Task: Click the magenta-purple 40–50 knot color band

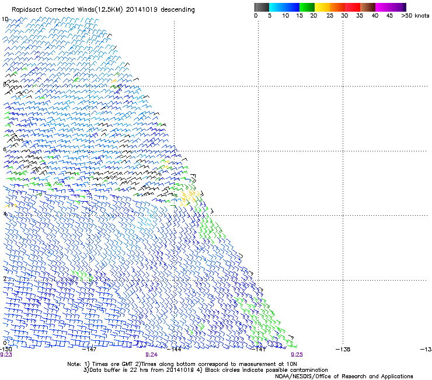Action: [391, 7]
